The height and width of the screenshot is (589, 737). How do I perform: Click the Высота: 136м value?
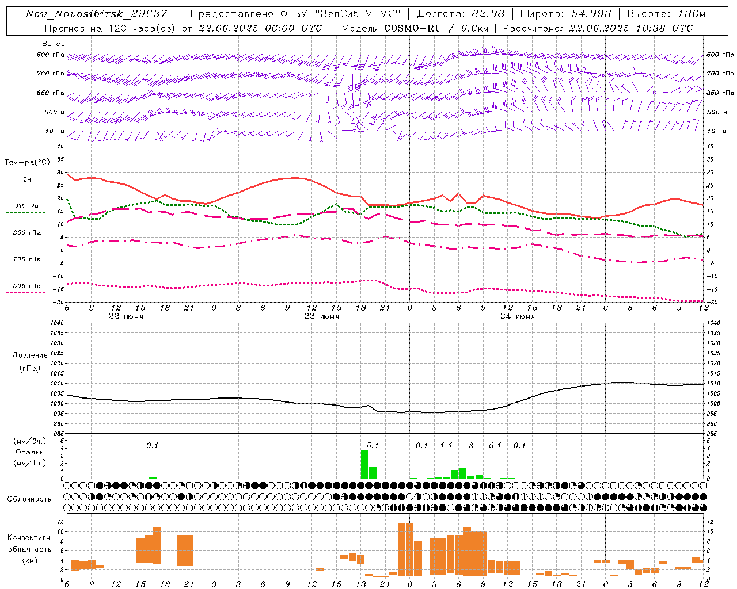(666, 14)
